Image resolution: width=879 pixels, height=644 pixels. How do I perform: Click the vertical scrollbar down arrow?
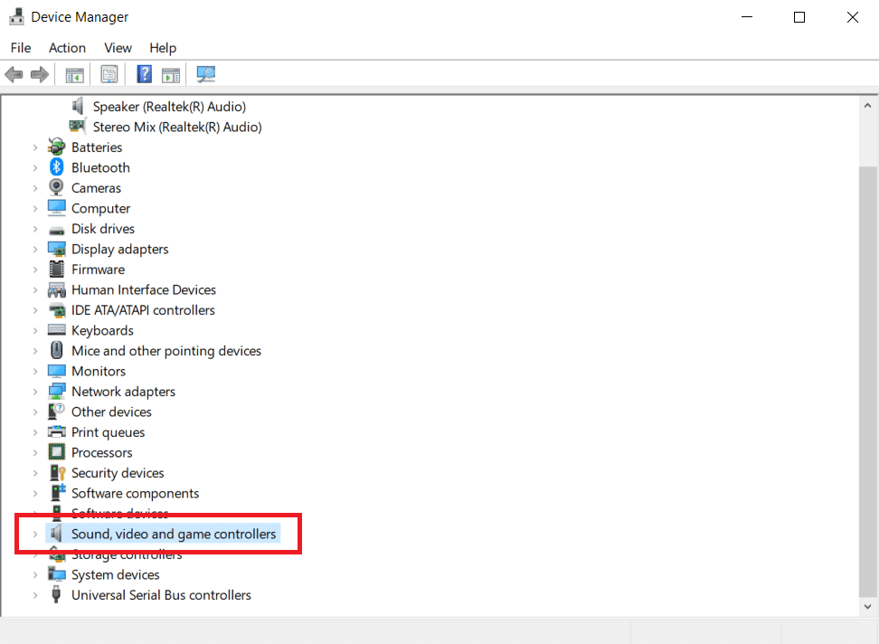[867, 607]
